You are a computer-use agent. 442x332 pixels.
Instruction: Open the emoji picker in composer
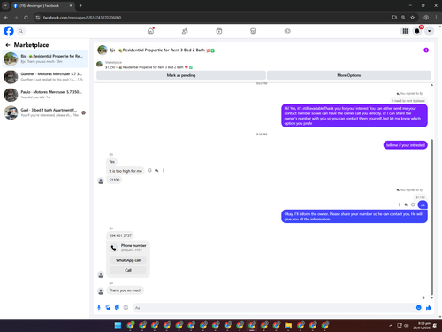click(x=419, y=308)
